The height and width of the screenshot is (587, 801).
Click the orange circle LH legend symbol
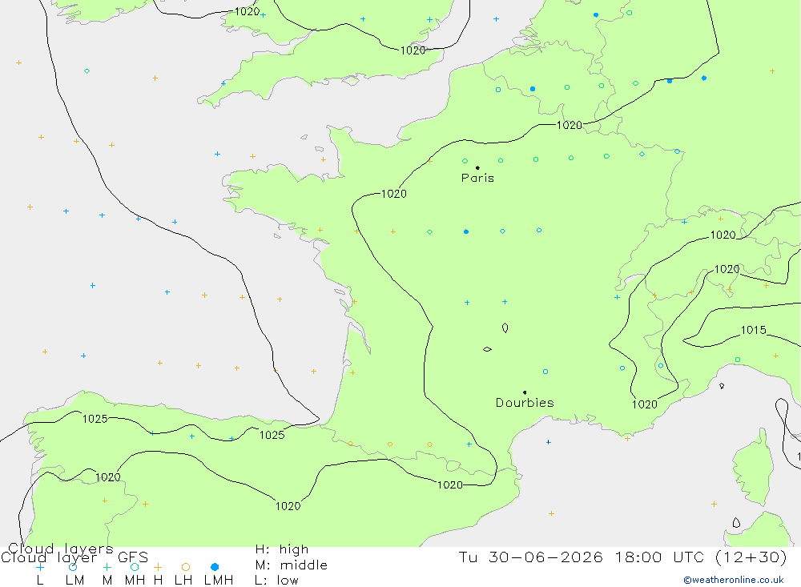point(186,567)
